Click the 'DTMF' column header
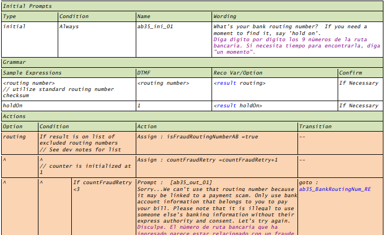 pos(174,73)
